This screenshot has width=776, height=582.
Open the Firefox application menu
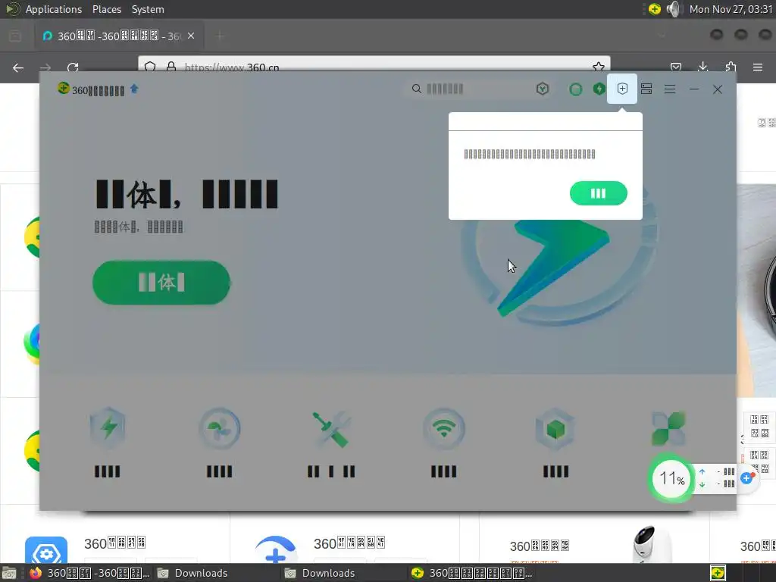tap(758, 67)
